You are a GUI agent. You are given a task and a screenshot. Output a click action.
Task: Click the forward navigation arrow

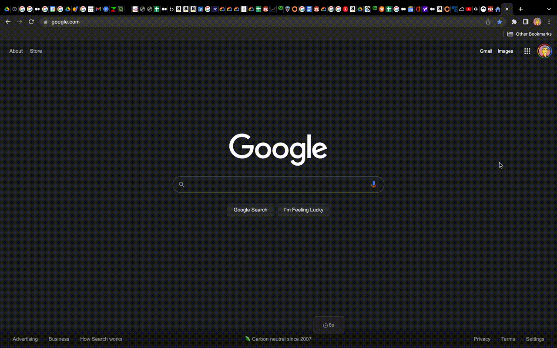point(20,22)
